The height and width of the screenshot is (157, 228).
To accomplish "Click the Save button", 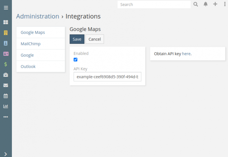I will point(77,39).
